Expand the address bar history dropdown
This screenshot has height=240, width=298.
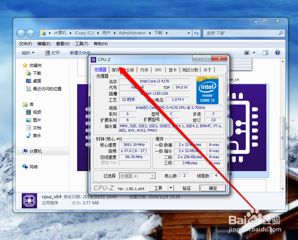coord(189,33)
